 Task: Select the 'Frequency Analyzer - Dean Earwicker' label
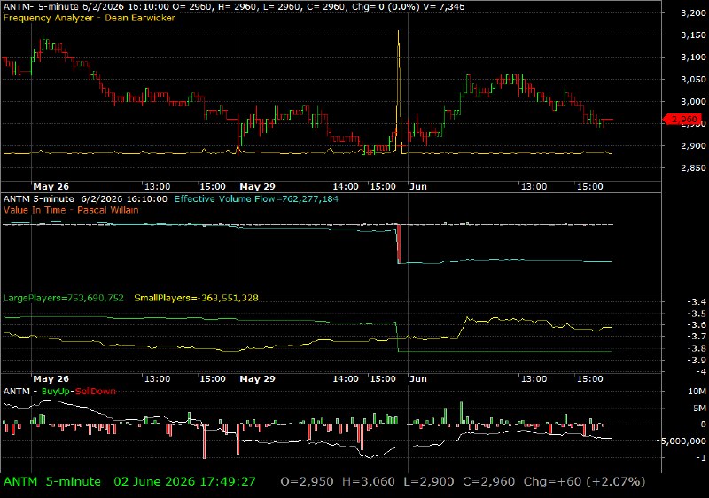(x=90, y=18)
